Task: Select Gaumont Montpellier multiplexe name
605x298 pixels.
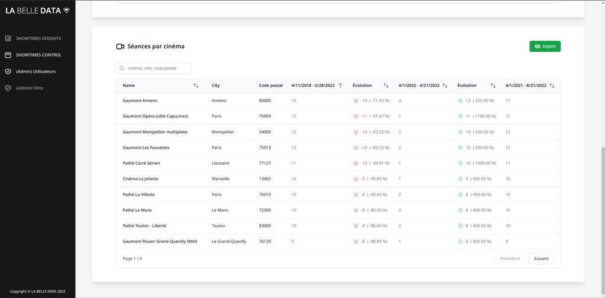Action: click(155, 132)
